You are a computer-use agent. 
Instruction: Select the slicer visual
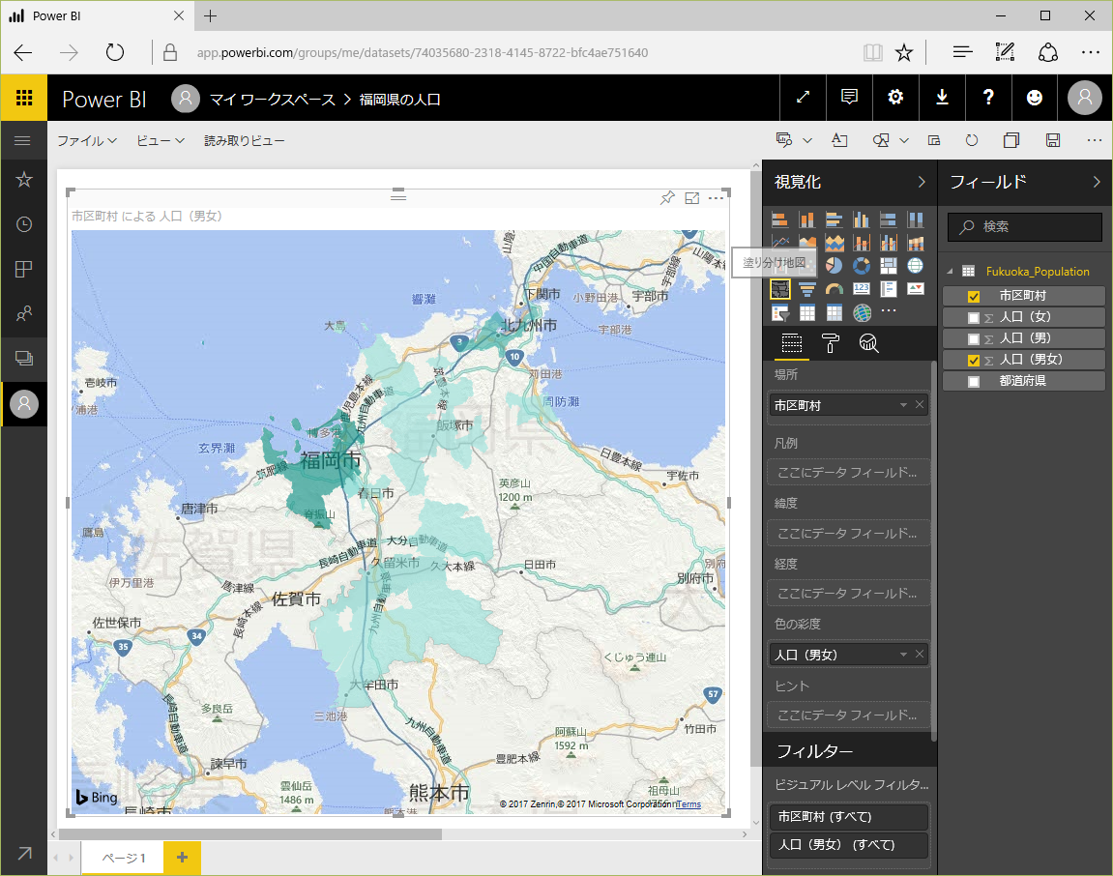(x=779, y=312)
